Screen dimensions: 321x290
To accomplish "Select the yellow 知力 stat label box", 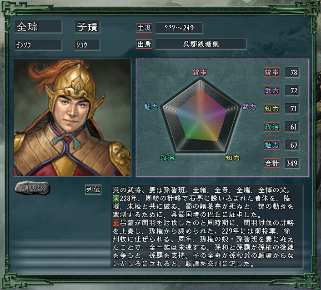I will pyautogui.click(x=271, y=109).
